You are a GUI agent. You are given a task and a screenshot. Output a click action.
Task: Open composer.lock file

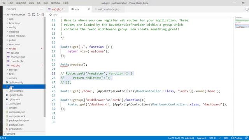point(17,116)
